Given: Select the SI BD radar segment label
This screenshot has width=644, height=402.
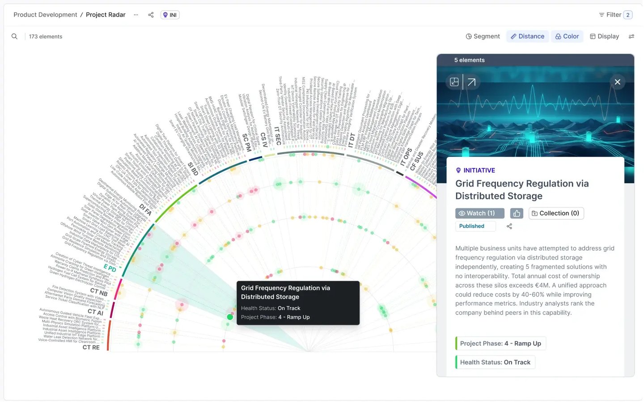Looking at the screenshot, I should 193,169.
